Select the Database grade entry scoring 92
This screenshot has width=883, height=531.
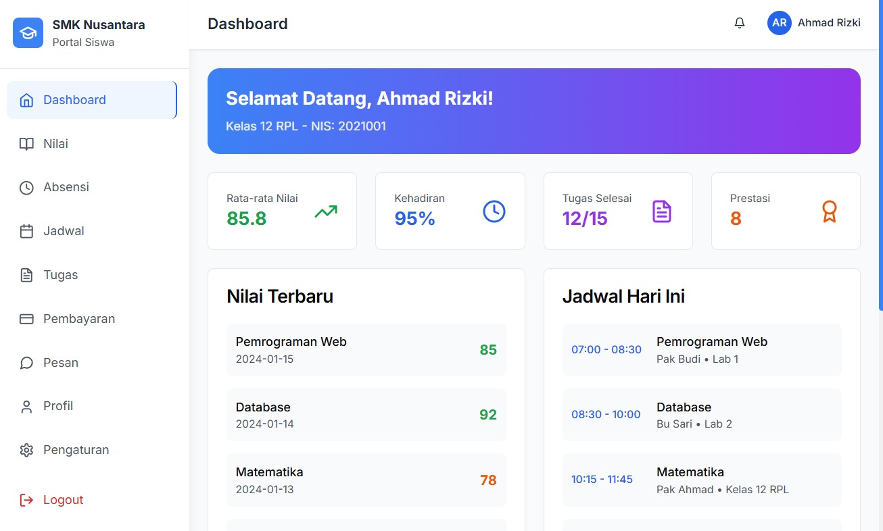(366, 415)
